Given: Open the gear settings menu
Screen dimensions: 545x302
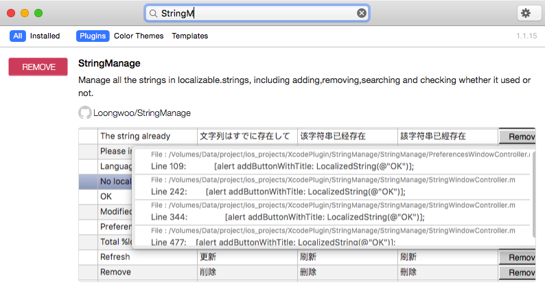Looking at the screenshot, I should [525, 13].
